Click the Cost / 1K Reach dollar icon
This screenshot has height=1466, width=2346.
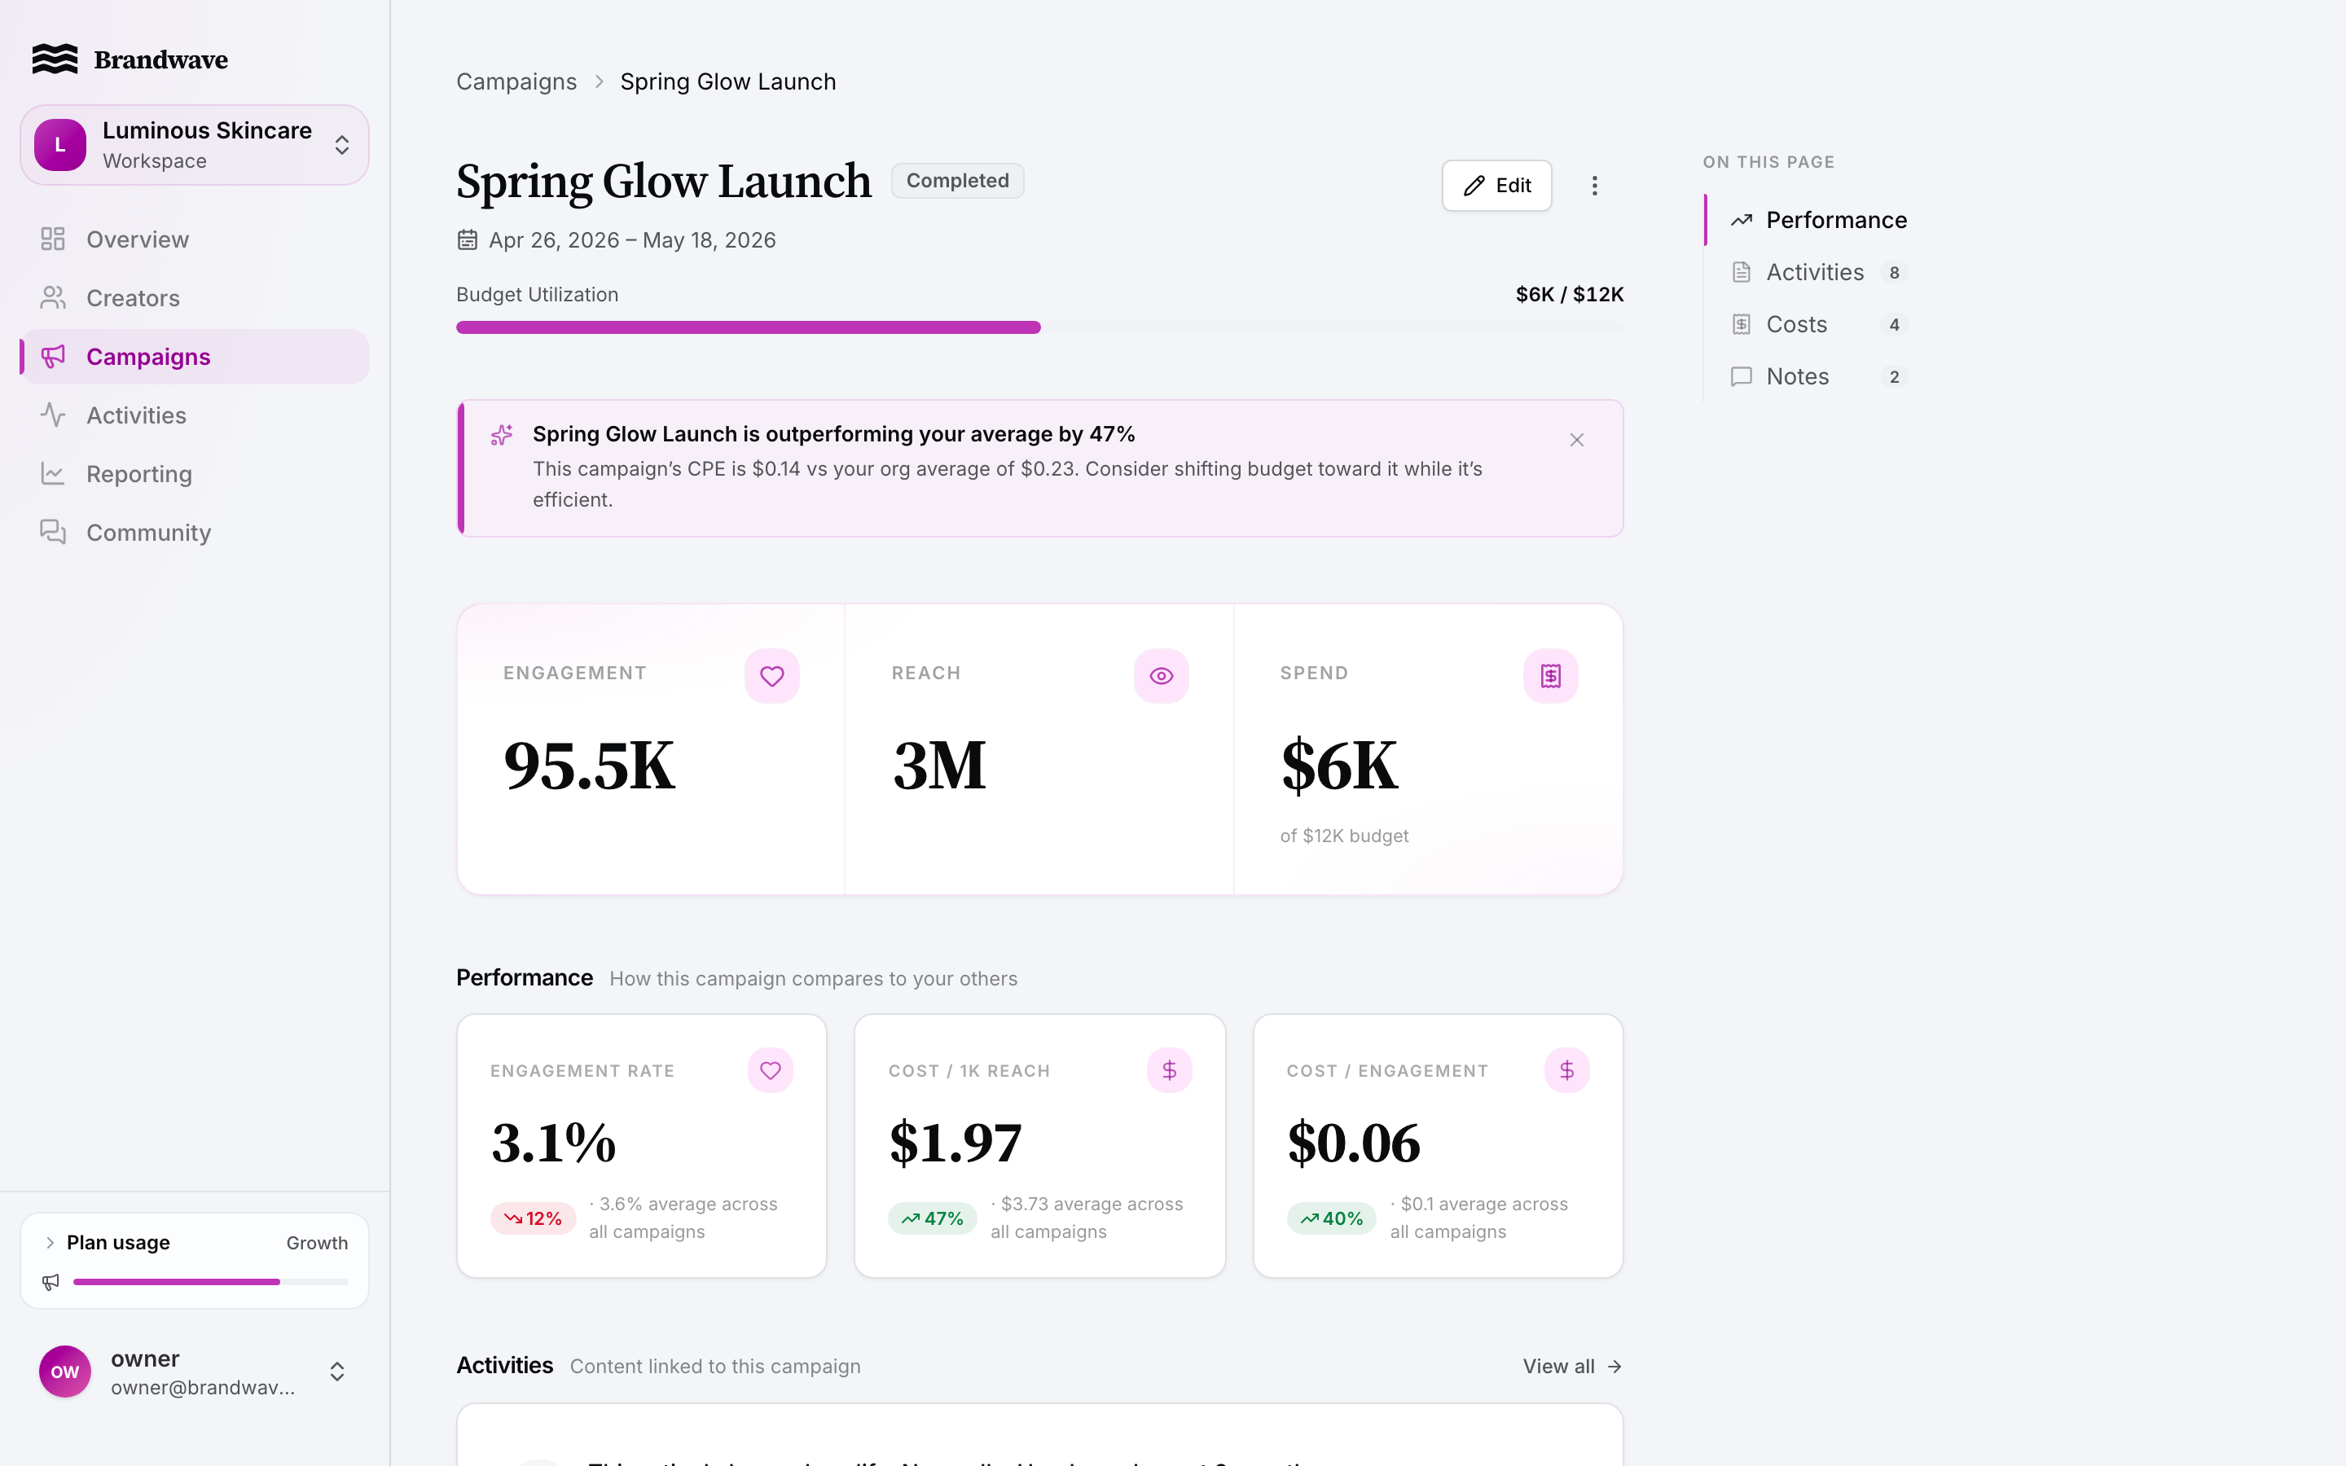[x=1170, y=1070]
